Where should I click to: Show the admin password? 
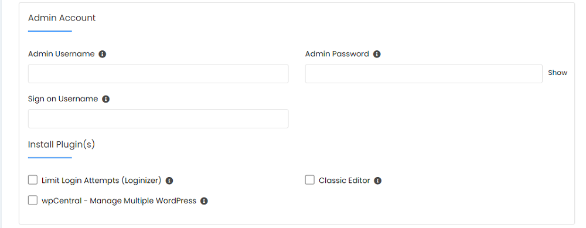pos(558,73)
